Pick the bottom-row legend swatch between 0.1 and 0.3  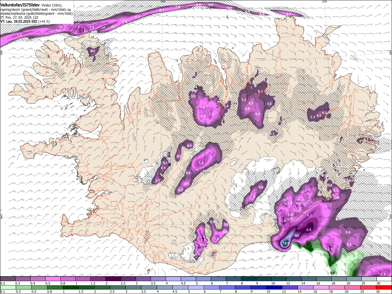point(8,287)
